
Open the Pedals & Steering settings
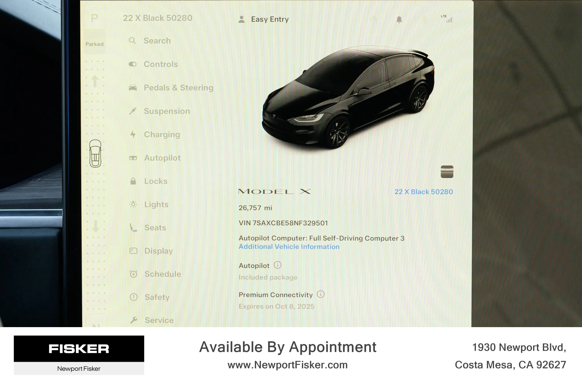pos(178,88)
